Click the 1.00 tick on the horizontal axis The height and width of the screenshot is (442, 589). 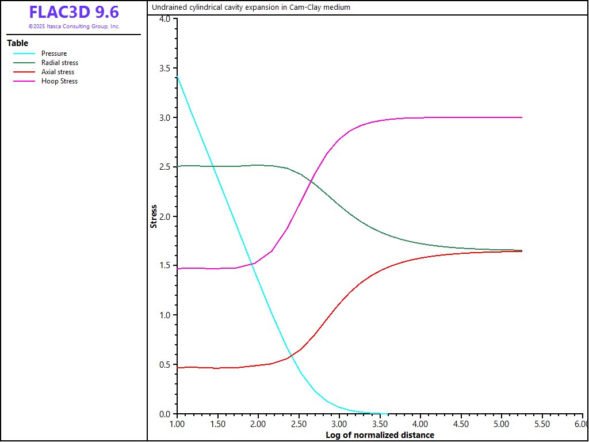pyautogui.click(x=177, y=424)
